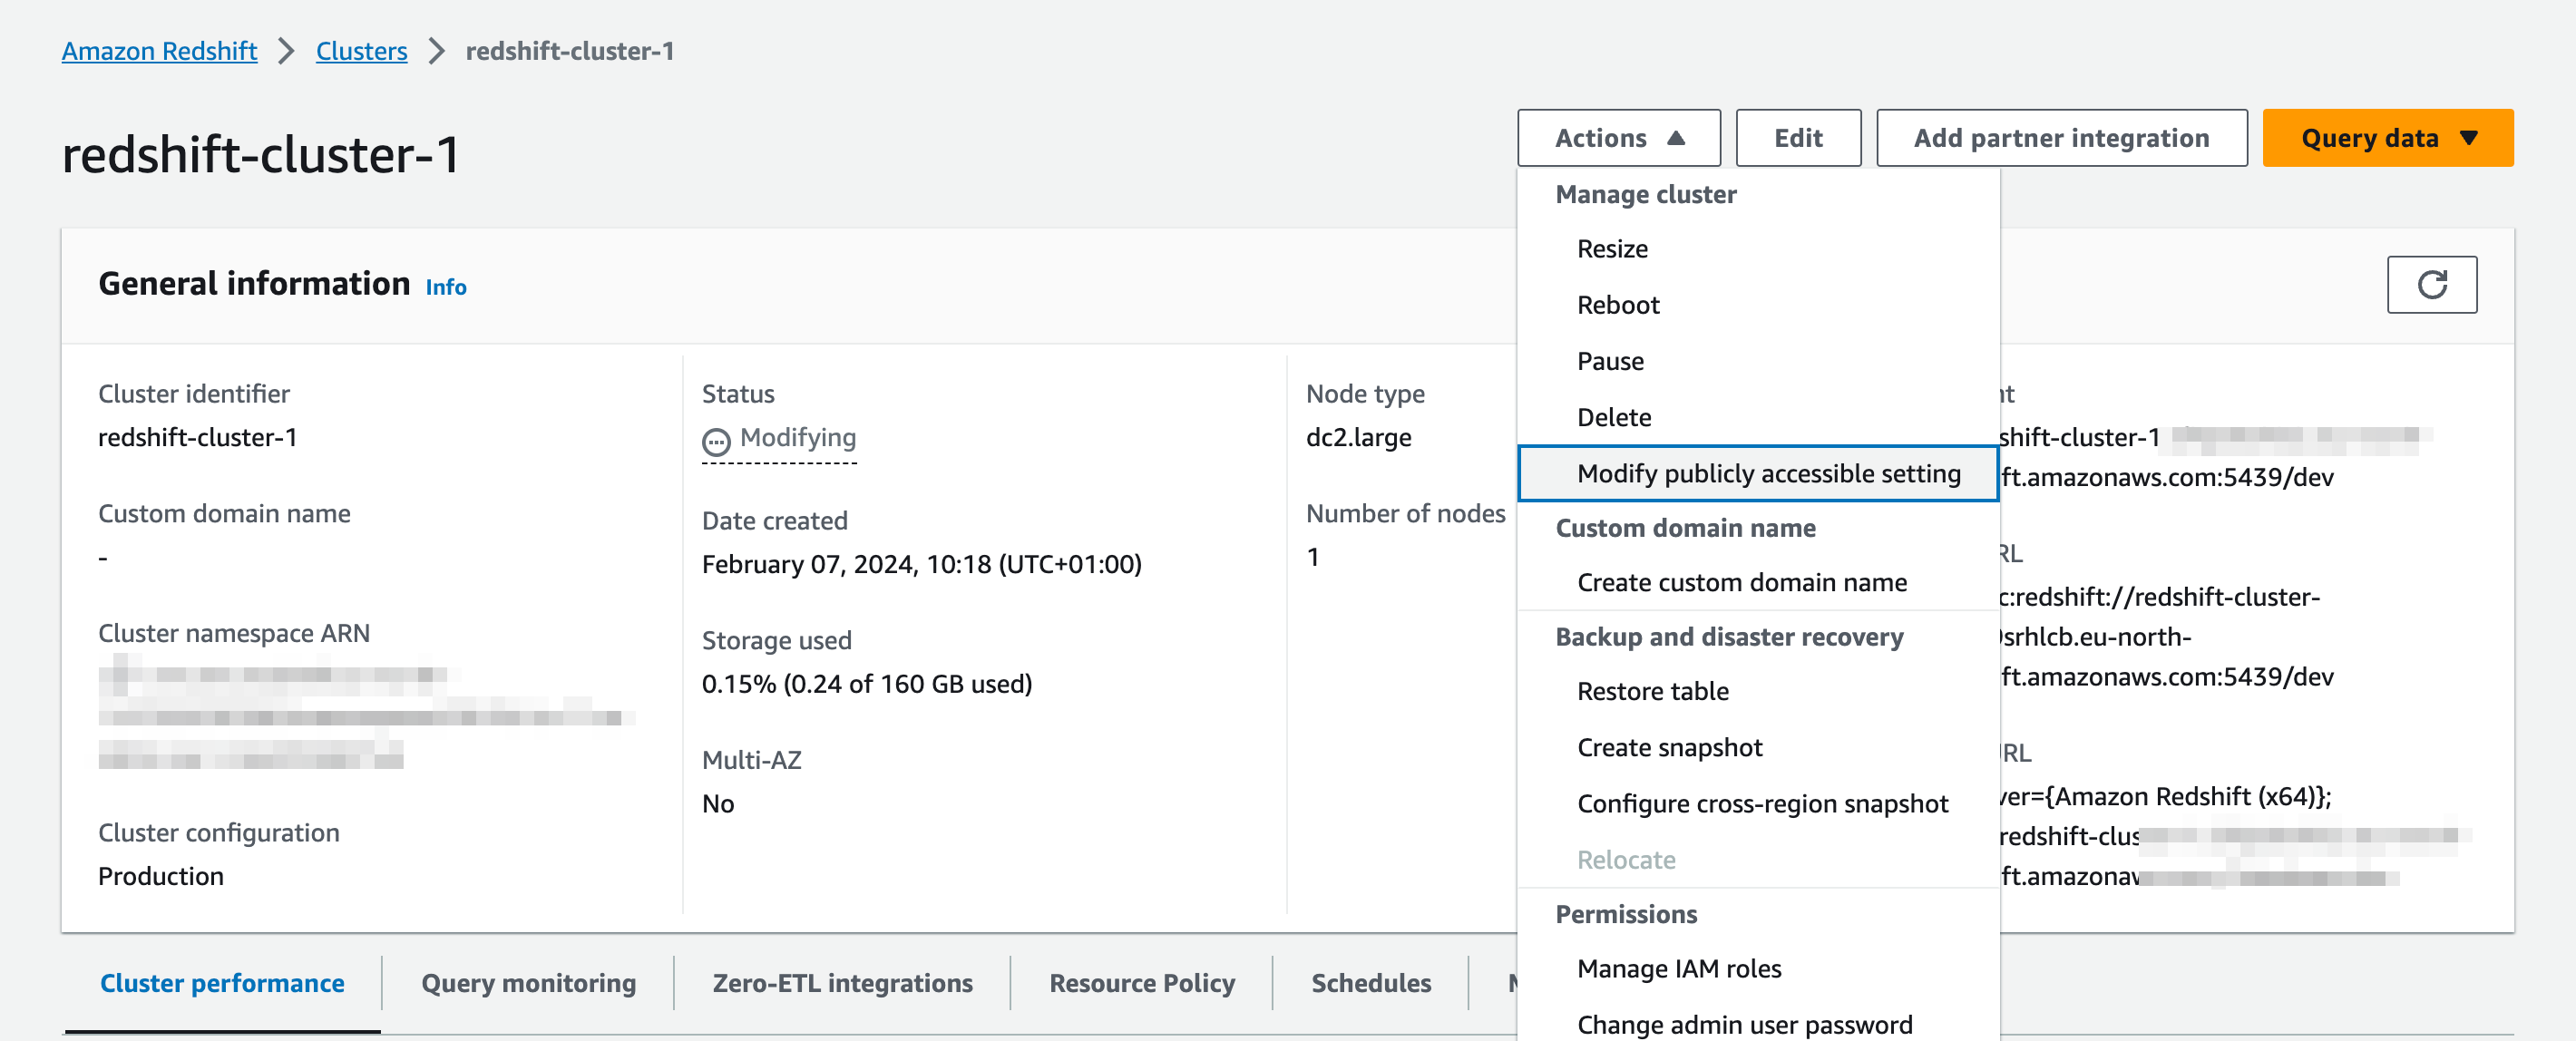Click the redshift-cluster-1 identifier value
Image resolution: width=2576 pixels, height=1041 pixels.
click(x=198, y=438)
